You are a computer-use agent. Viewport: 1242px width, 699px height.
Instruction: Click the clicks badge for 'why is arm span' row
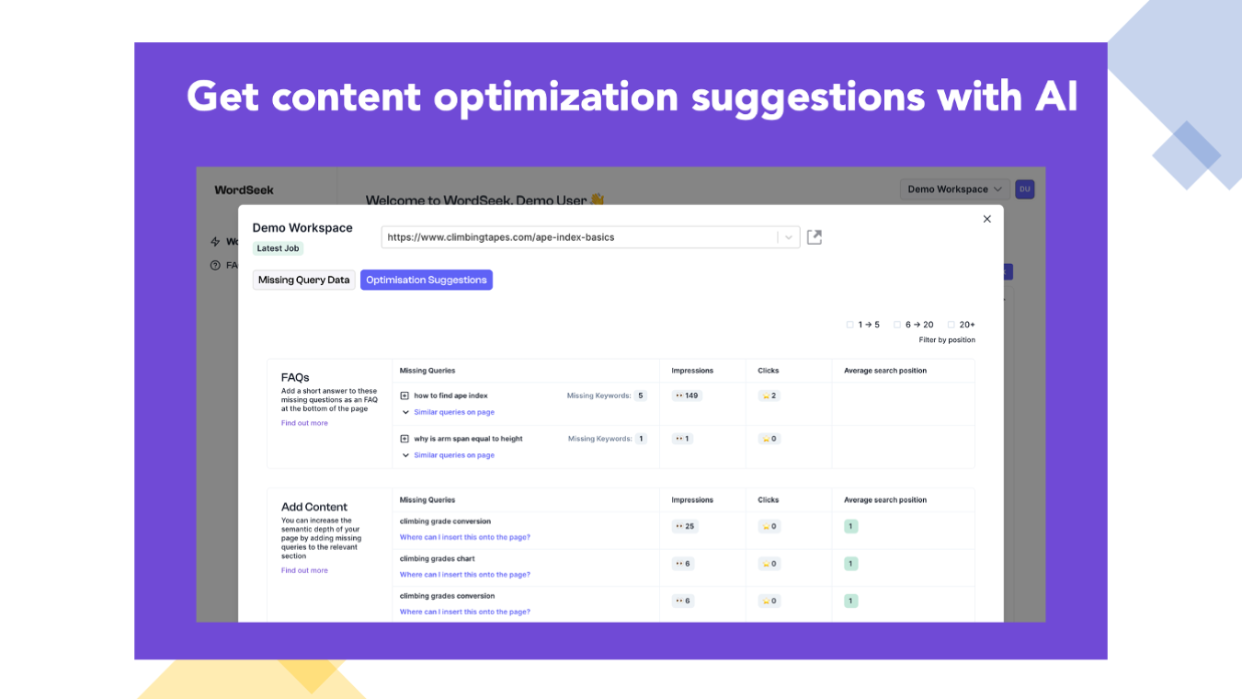click(x=769, y=439)
